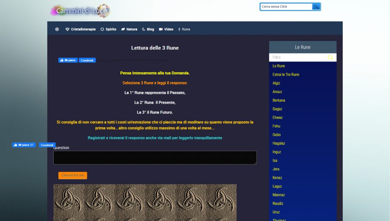Open the Spirito menu
Screen dimensions: 390x221
click(x=108, y=29)
